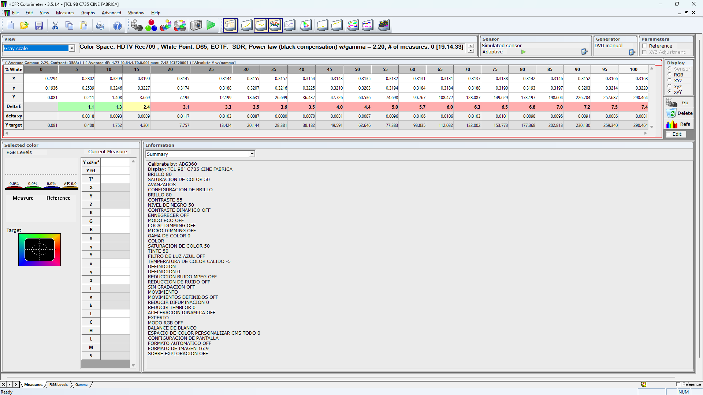Toggle the measures table view icon
The height and width of the screenshot is (395, 703).
[230, 26]
